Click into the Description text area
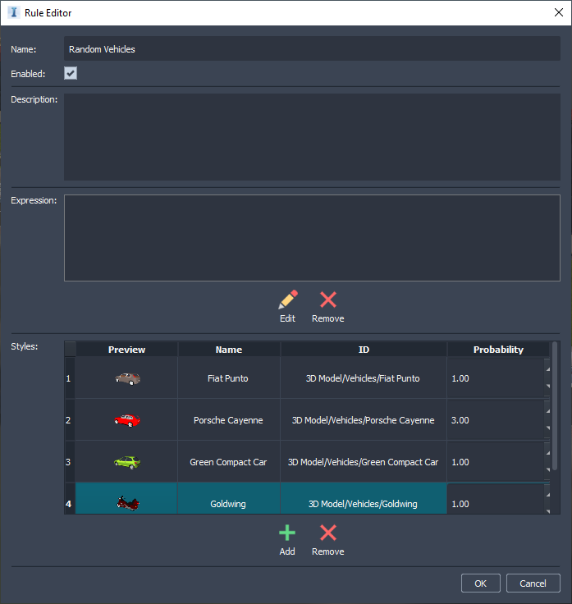The height and width of the screenshot is (604, 572). coord(312,137)
